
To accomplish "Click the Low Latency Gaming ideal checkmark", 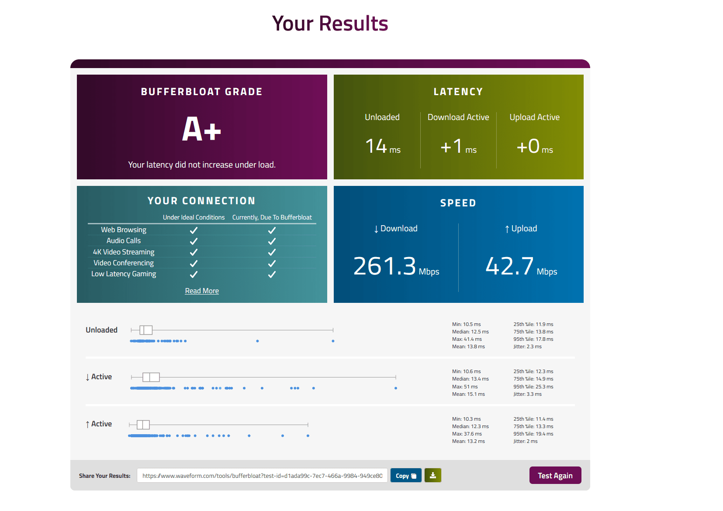I will (x=194, y=274).
